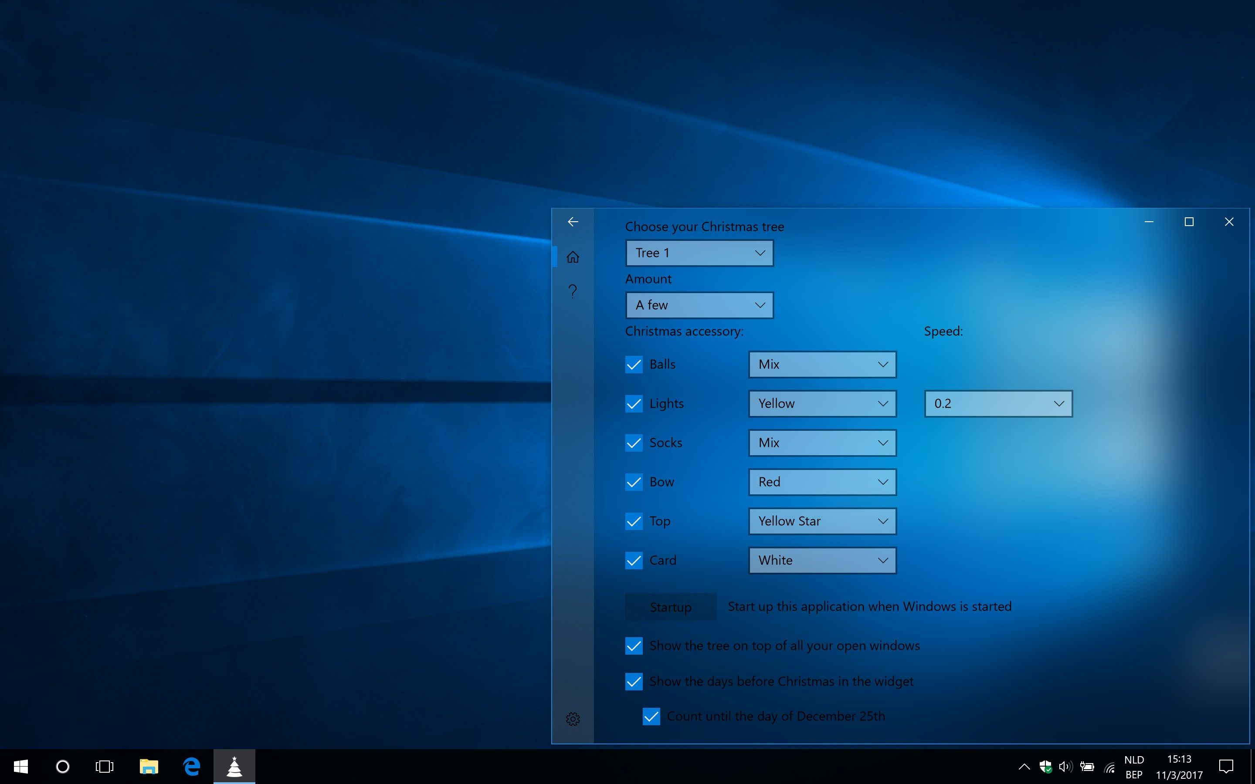
Task: Open Socks dropdown set to Mix
Action: 822,443
